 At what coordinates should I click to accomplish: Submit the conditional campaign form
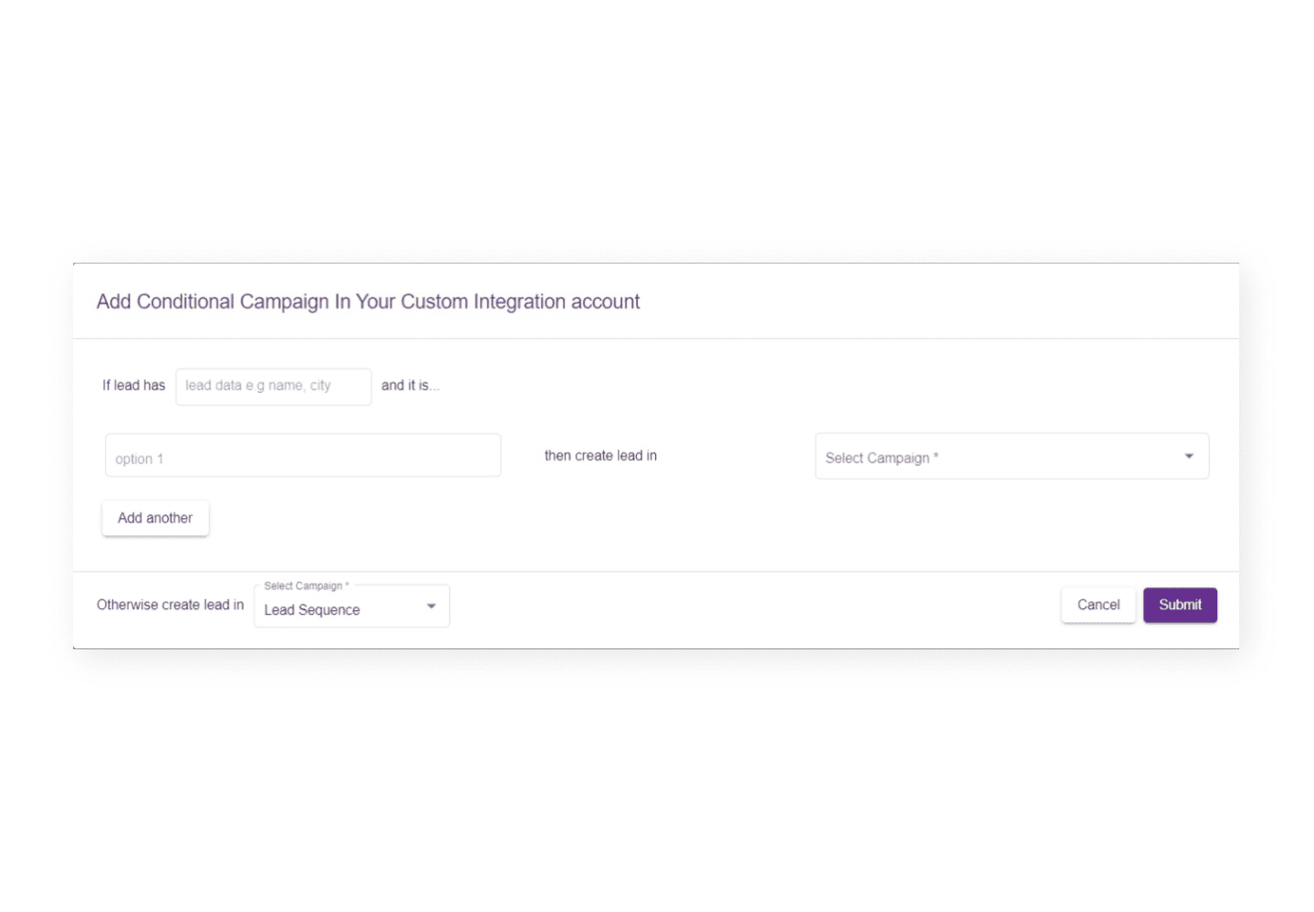point(1180,605)
